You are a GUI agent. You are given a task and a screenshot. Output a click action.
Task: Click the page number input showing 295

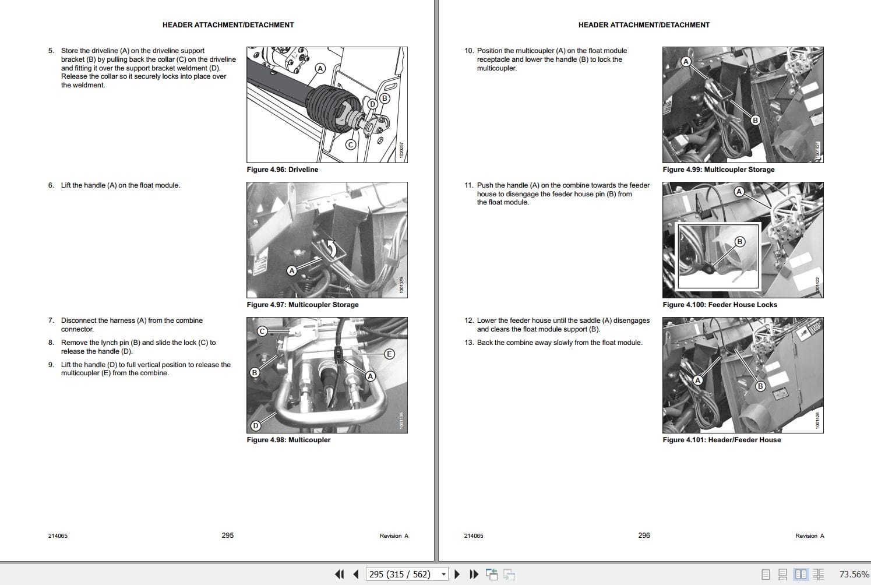[402, 574]
